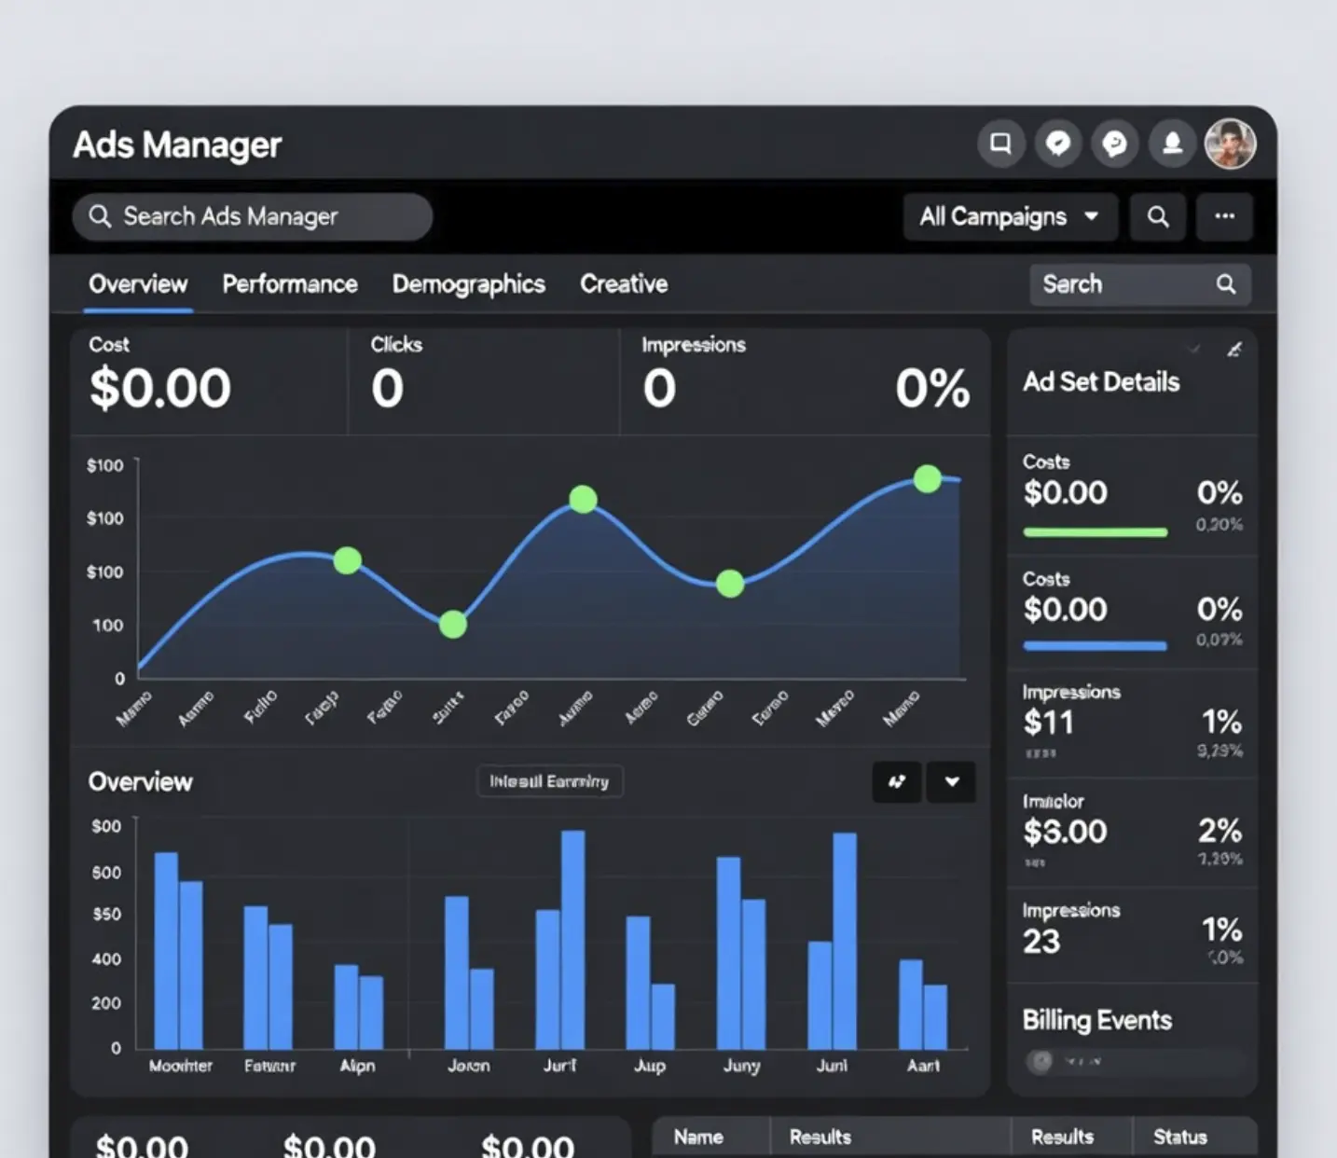Expand the chevron dropdown in the Overview chart header
This screenshot has height=1158, width=1337.
[x=952, y=781]
